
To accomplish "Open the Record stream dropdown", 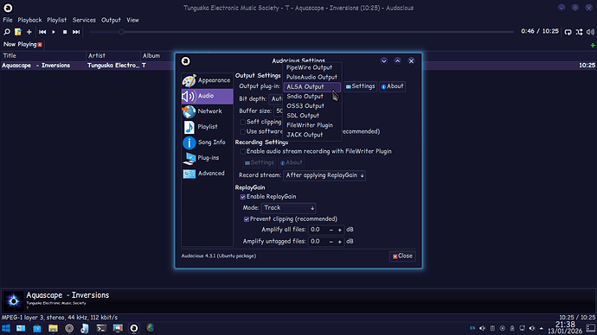I will pyautogui.click(x=324, y=175).
